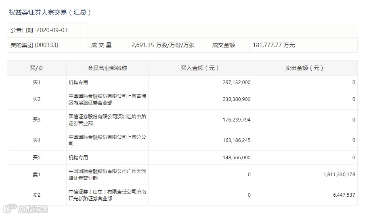Click the title 权益类证券大宗交易（汇总）
Screen dimensions: 367x216
coord(50,12)
